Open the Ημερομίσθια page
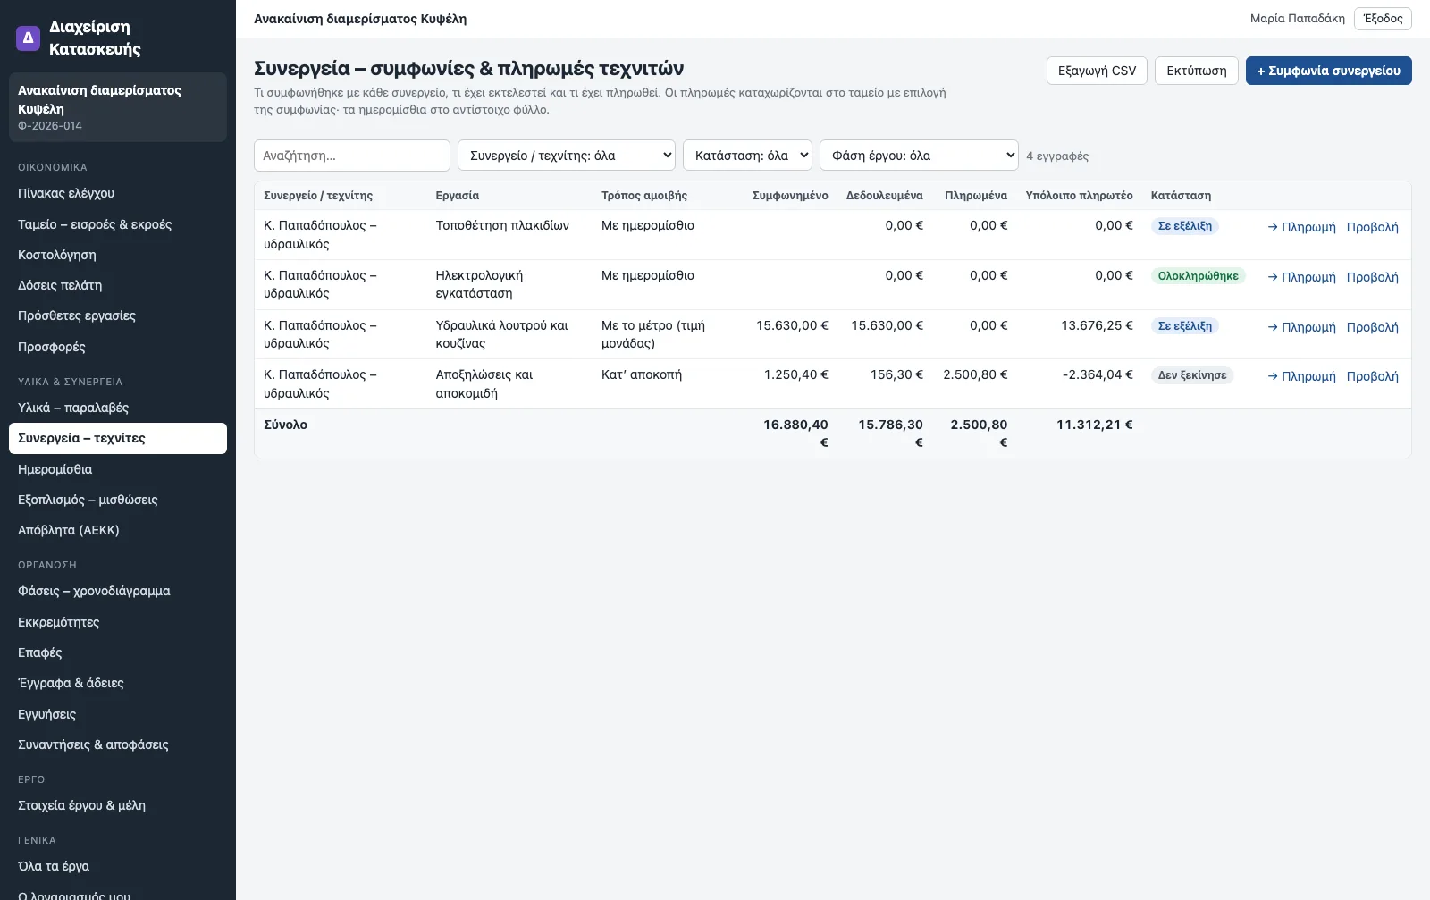 (118, 469)
